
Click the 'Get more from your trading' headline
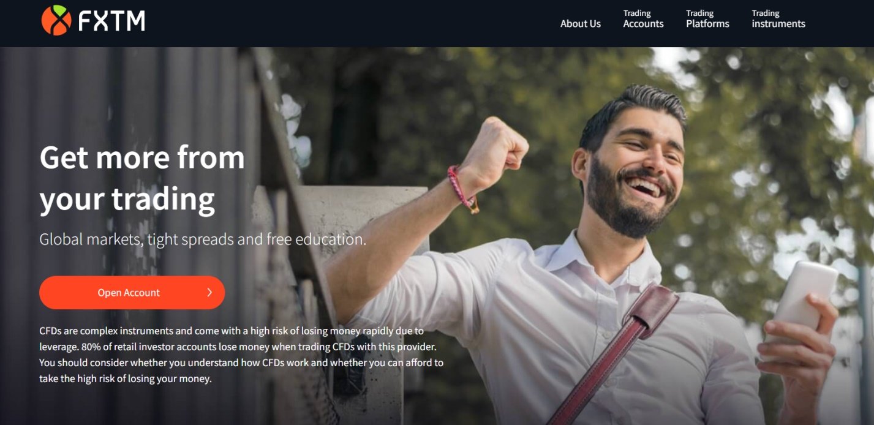[142, 178]
